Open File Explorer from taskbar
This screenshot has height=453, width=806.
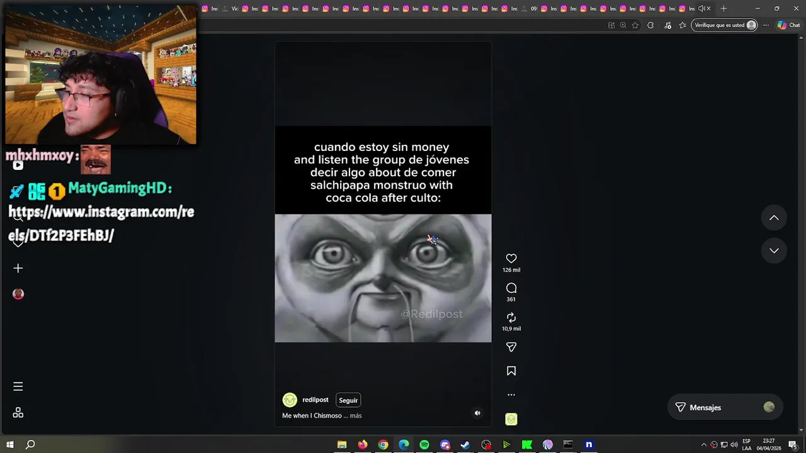click(342, 445)
